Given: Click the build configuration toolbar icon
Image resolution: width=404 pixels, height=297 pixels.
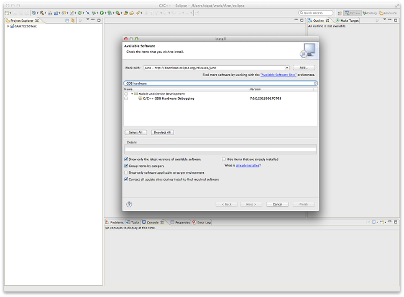Looking at the screenshot, I should tap(34, 13).
